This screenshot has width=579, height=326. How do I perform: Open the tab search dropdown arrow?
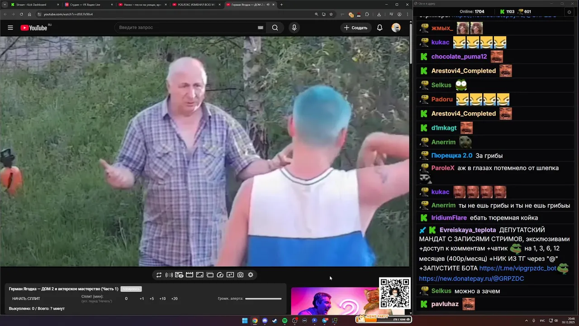4,5
